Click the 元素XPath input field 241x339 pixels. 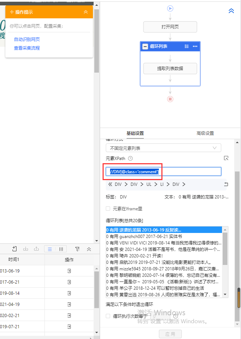click(x=163, y=172)
